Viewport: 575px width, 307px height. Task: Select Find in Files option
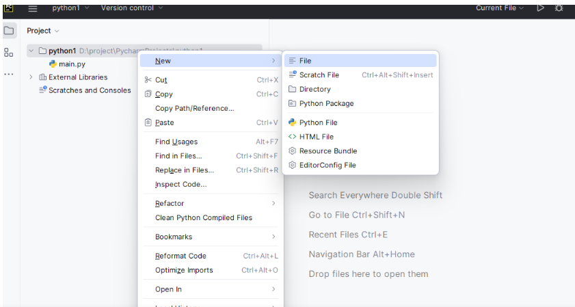211,156
